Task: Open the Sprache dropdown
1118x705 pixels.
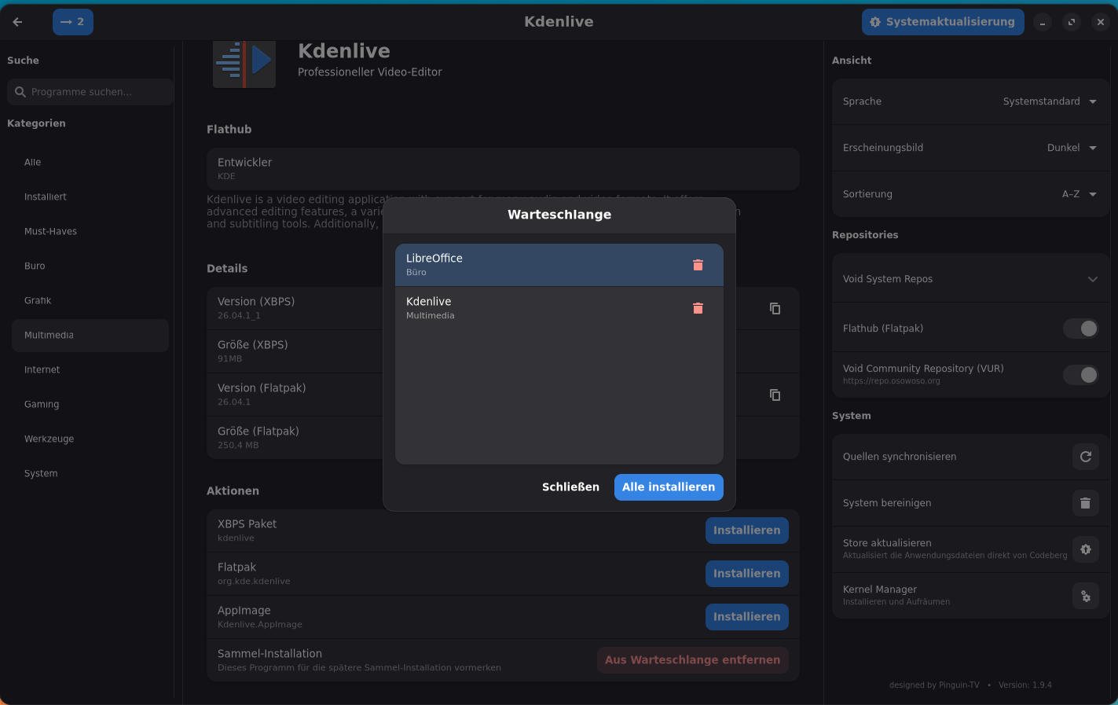Action: (1050, 101)
